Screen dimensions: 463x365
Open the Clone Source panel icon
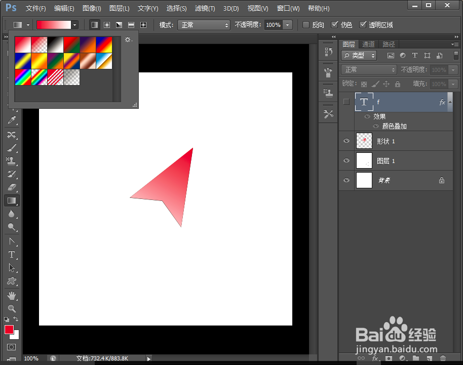point(328,93)
